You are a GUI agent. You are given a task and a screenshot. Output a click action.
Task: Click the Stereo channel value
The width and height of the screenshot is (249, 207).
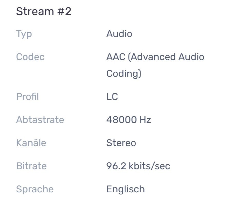[121, 143]
